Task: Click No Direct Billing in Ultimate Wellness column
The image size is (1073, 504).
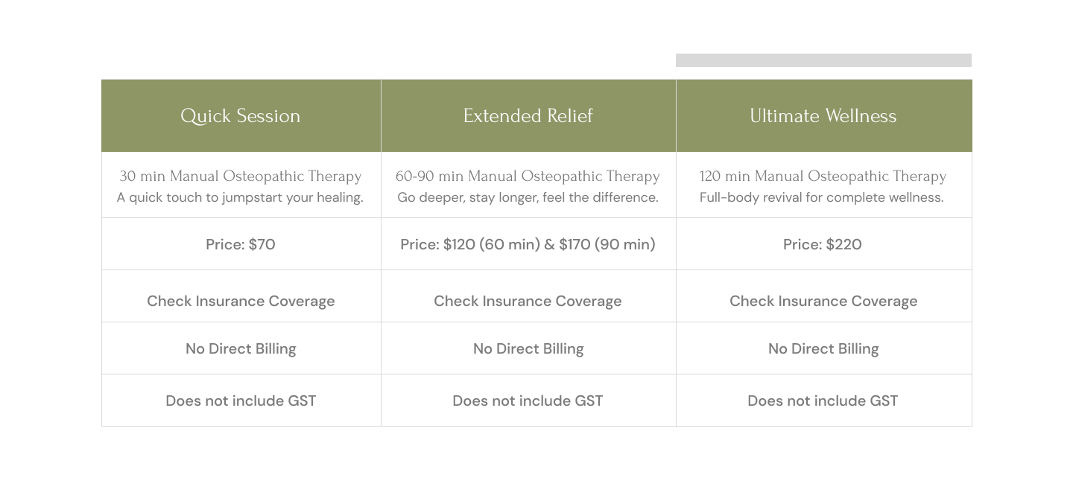Action: pos(823,348)
